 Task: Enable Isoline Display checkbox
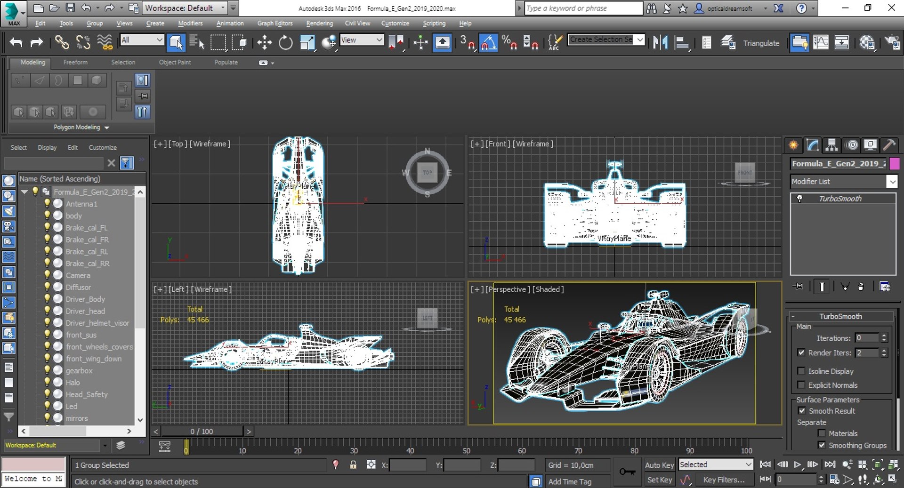[801, 371]
